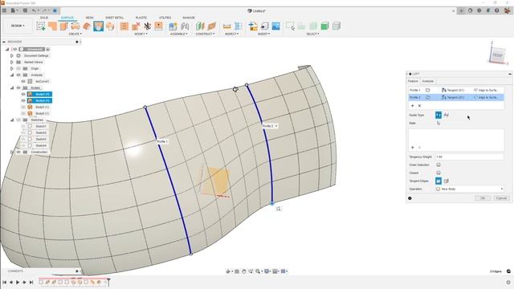Click the Tangency Weight input field
Image resolution: width=514 pixels, height=289 pixels.
pos(469,157)
